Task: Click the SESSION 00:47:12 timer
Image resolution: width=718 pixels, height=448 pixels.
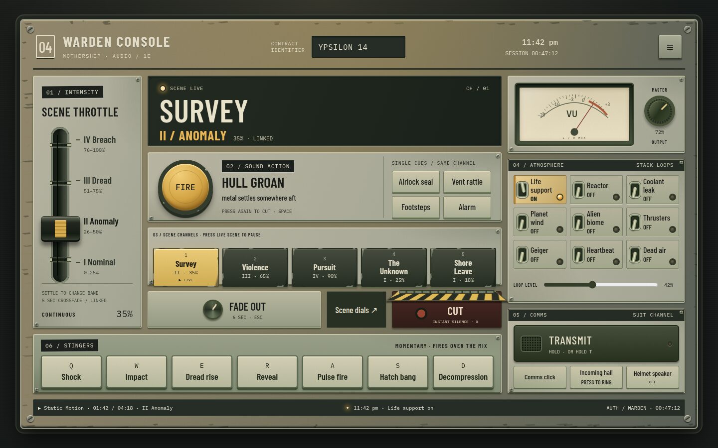Action: (532, 53)
